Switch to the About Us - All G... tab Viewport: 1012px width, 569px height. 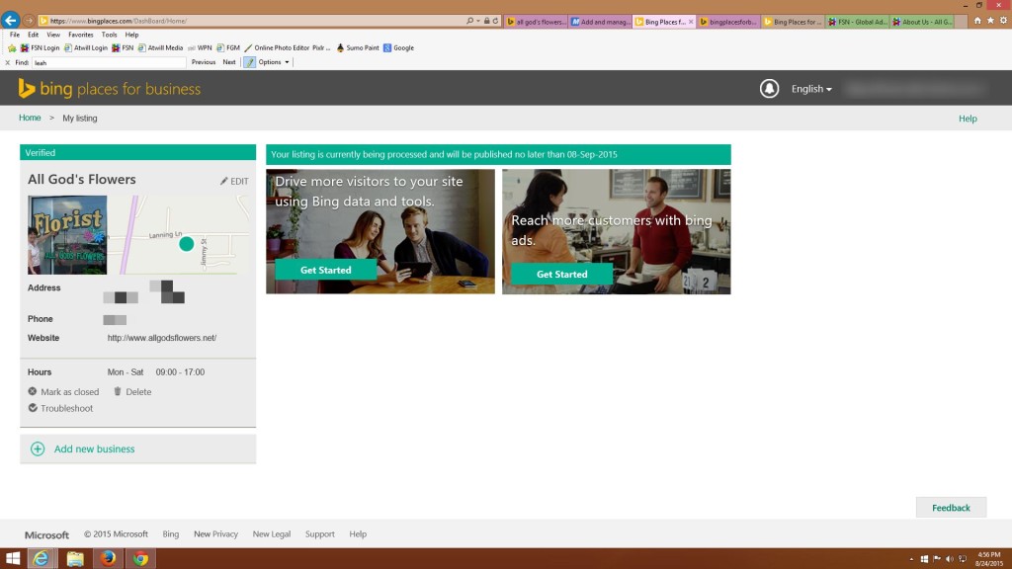pyautogui.click(x=922, y=22)
